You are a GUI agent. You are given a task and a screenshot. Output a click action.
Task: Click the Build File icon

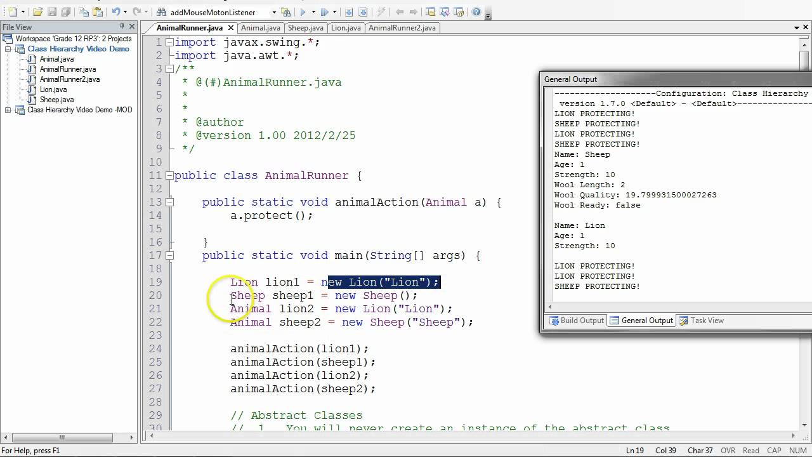click(x=349, y=12)
